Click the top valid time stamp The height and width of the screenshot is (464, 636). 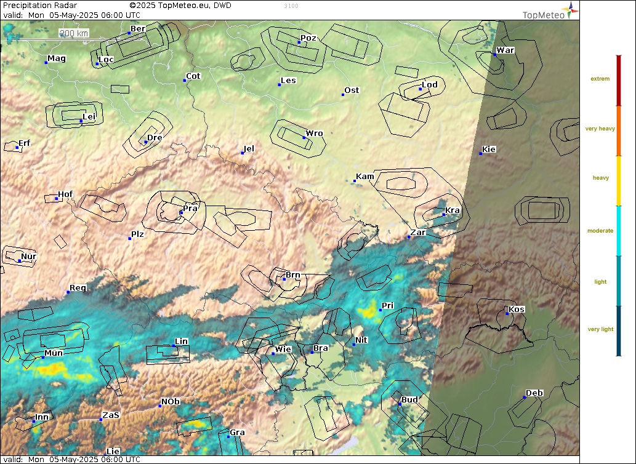point(71,15)
